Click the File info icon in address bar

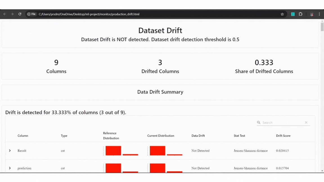tap(31, 14)
